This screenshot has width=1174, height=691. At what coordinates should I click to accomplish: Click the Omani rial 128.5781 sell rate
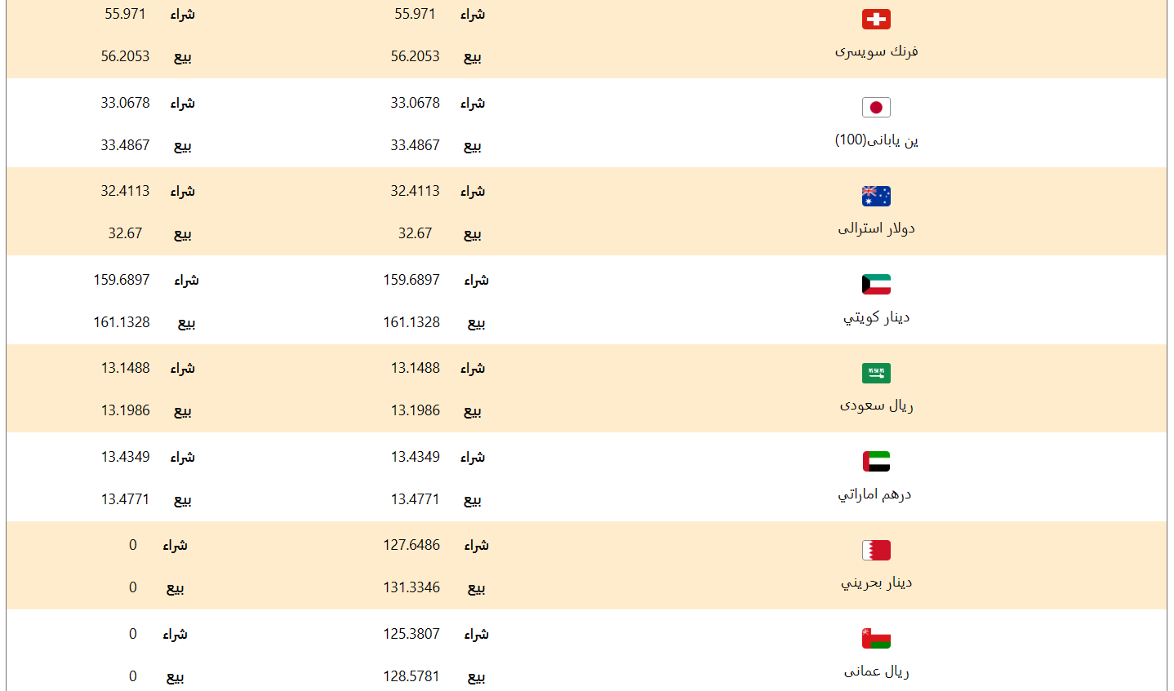click(411, 676)
